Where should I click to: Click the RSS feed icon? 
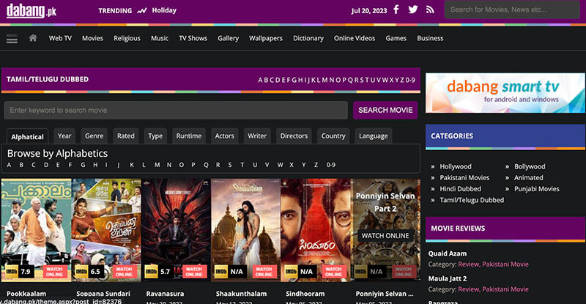[430, 10]
